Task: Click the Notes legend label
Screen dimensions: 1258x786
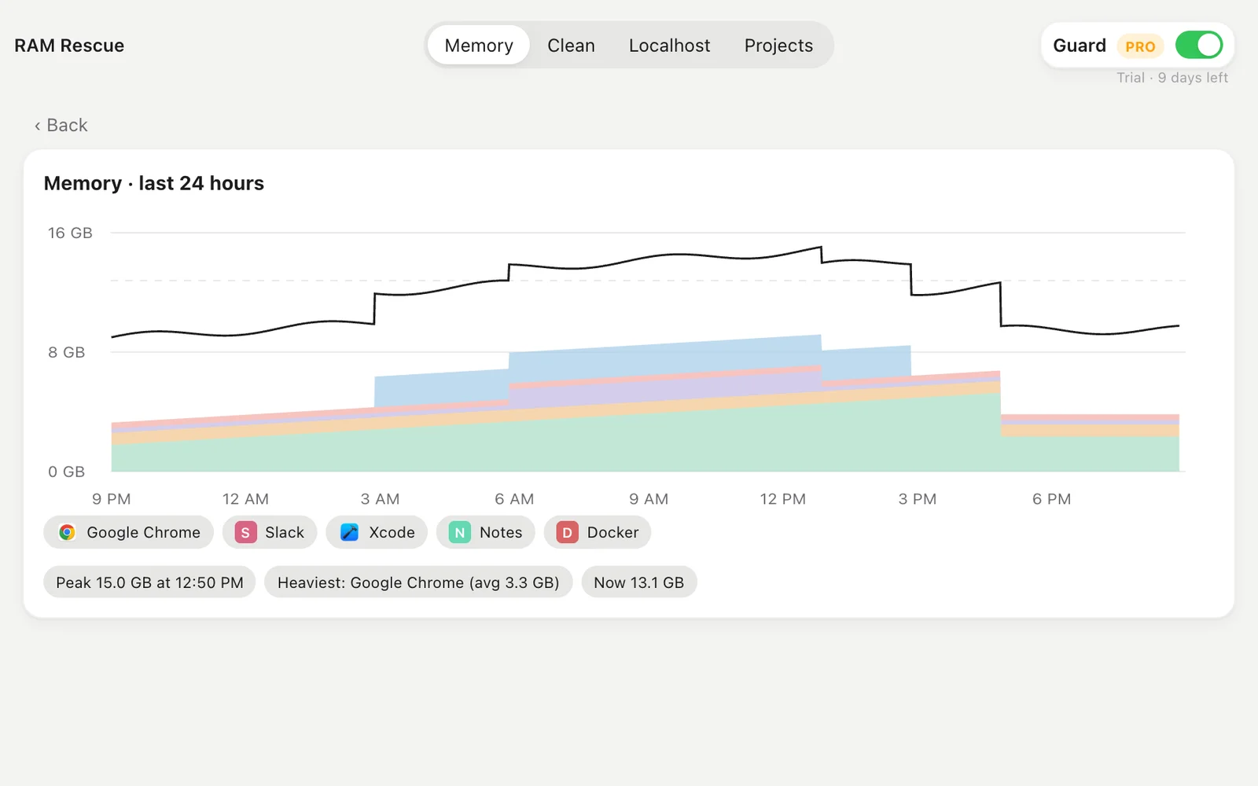Action: pyautogui.click(x=501, y=532)
